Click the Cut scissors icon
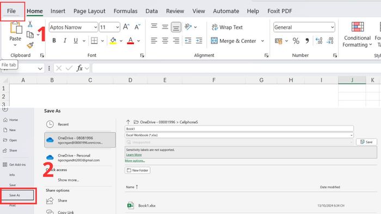This screenshot has height=214, width=381. [30, 24]
